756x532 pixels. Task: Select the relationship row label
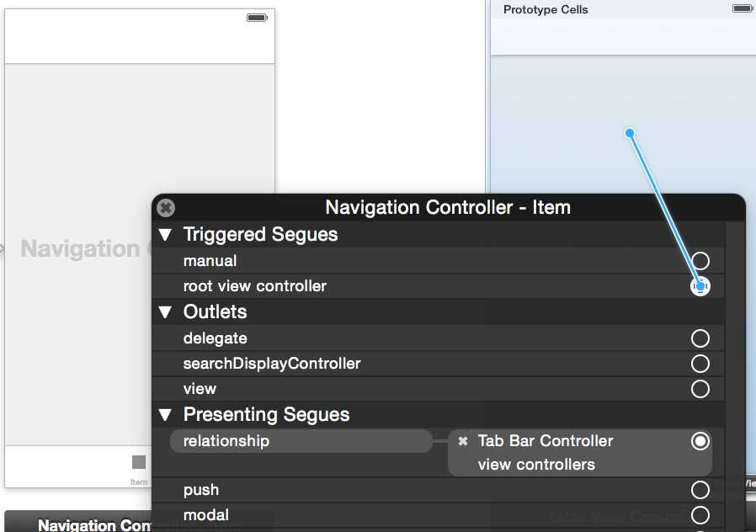pyautogui.click(x=226, y=441)
